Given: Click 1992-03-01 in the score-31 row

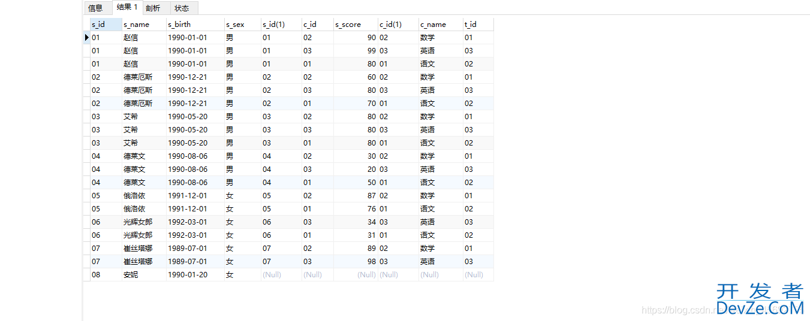Looking at the screenshot, I should [188, 235].
